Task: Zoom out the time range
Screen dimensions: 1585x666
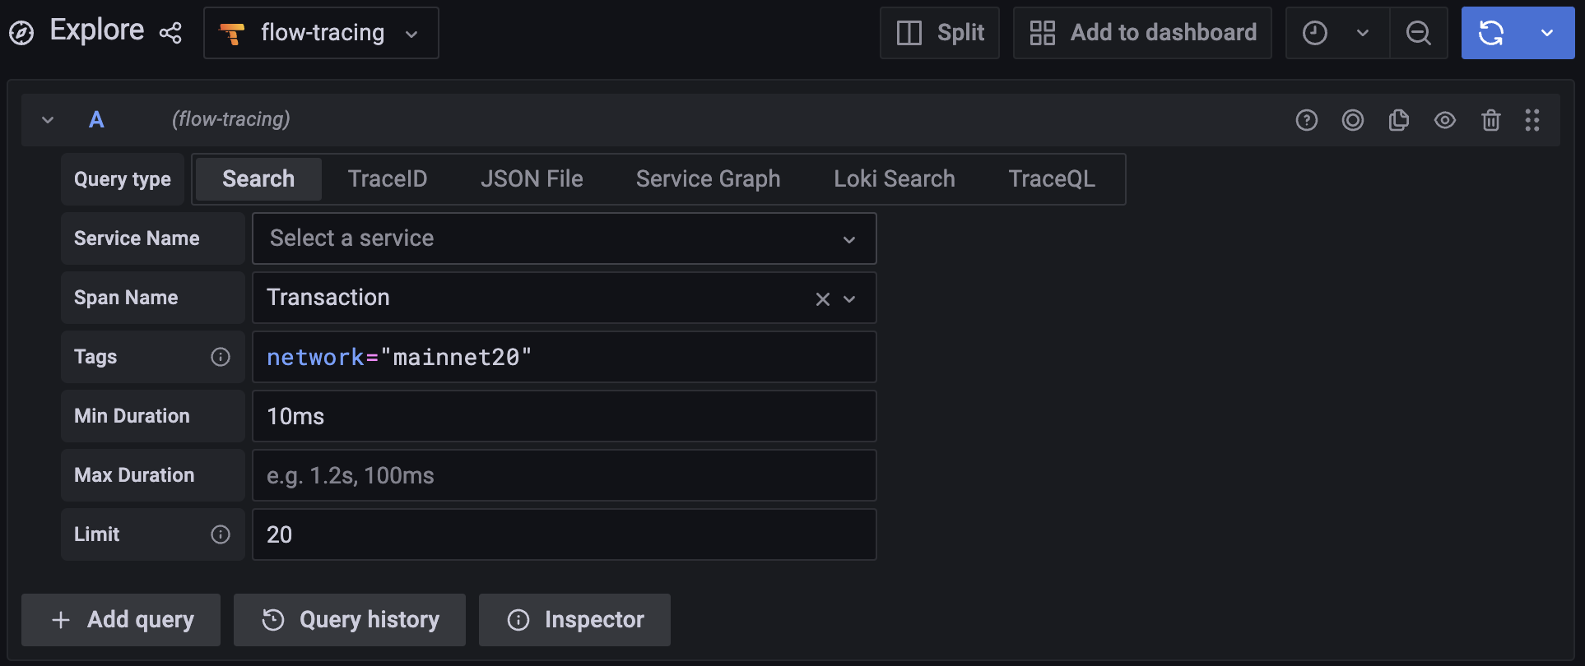Action: point(1419,33)
